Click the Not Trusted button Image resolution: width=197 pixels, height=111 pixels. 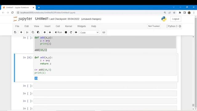point(154,26)
